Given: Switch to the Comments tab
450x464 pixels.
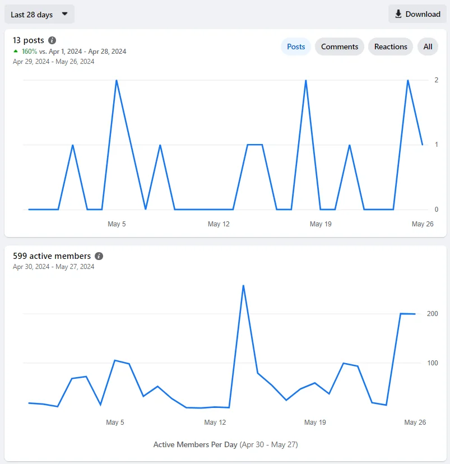Looking at the screenshot, I should pos(340,47).
